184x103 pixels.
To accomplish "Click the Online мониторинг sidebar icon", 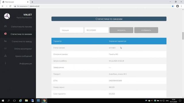I will (5, 48).
